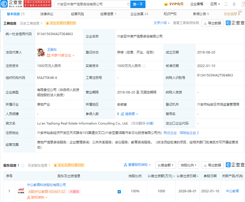The height and width of the screenshot is (202, 245).
Task: Switch to the 法律诉讼 tab
Action: [x=47, y=14]
